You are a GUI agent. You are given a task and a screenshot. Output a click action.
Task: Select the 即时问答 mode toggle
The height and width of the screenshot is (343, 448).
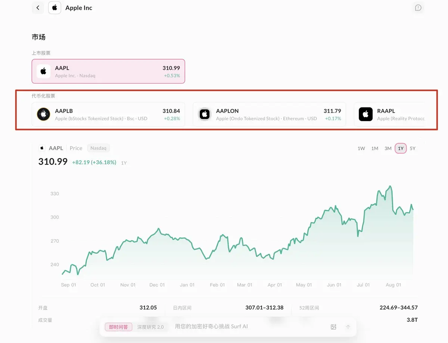pyautogui.click(x=118, y=327)
